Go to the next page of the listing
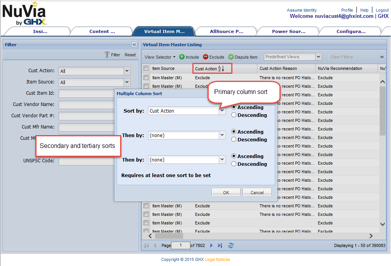This screenshot has width=391, height=266. tap(211, 245)
